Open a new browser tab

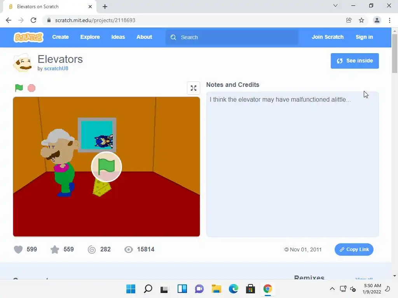pyautogui.click(x=105, y=7)
